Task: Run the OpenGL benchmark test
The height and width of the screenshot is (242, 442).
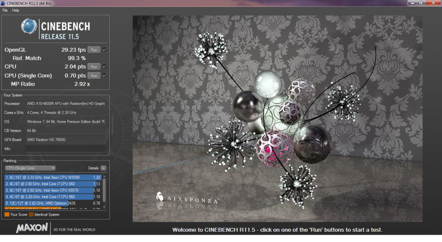Action: (x=94, y=50)
